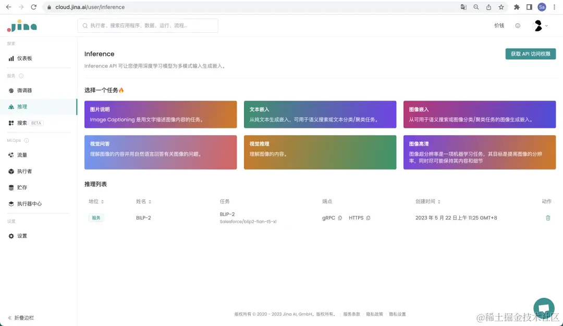Click the 获取 API 访问权限 button
Viewport: 563px width, 326px height.
[530, 54]
